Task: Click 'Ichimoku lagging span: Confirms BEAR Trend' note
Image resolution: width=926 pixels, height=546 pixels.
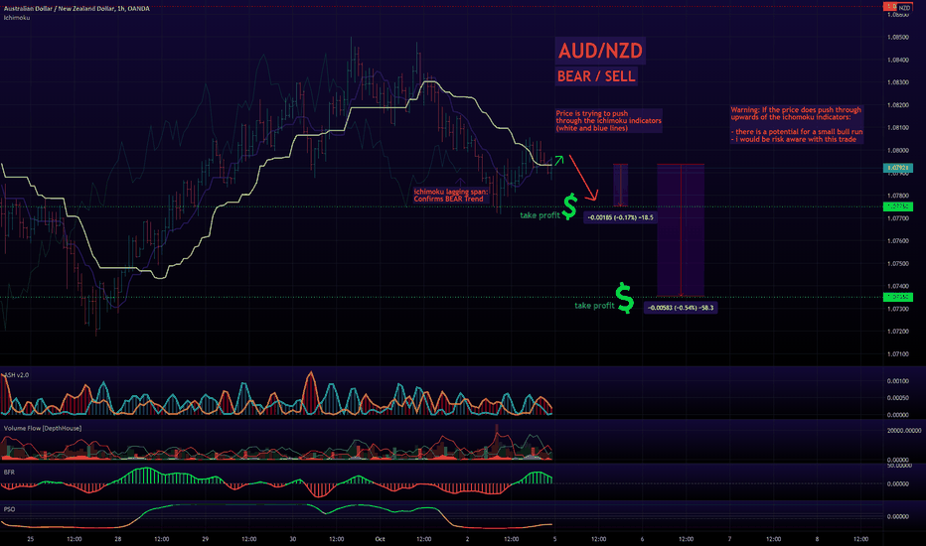Action: point(451,196)
